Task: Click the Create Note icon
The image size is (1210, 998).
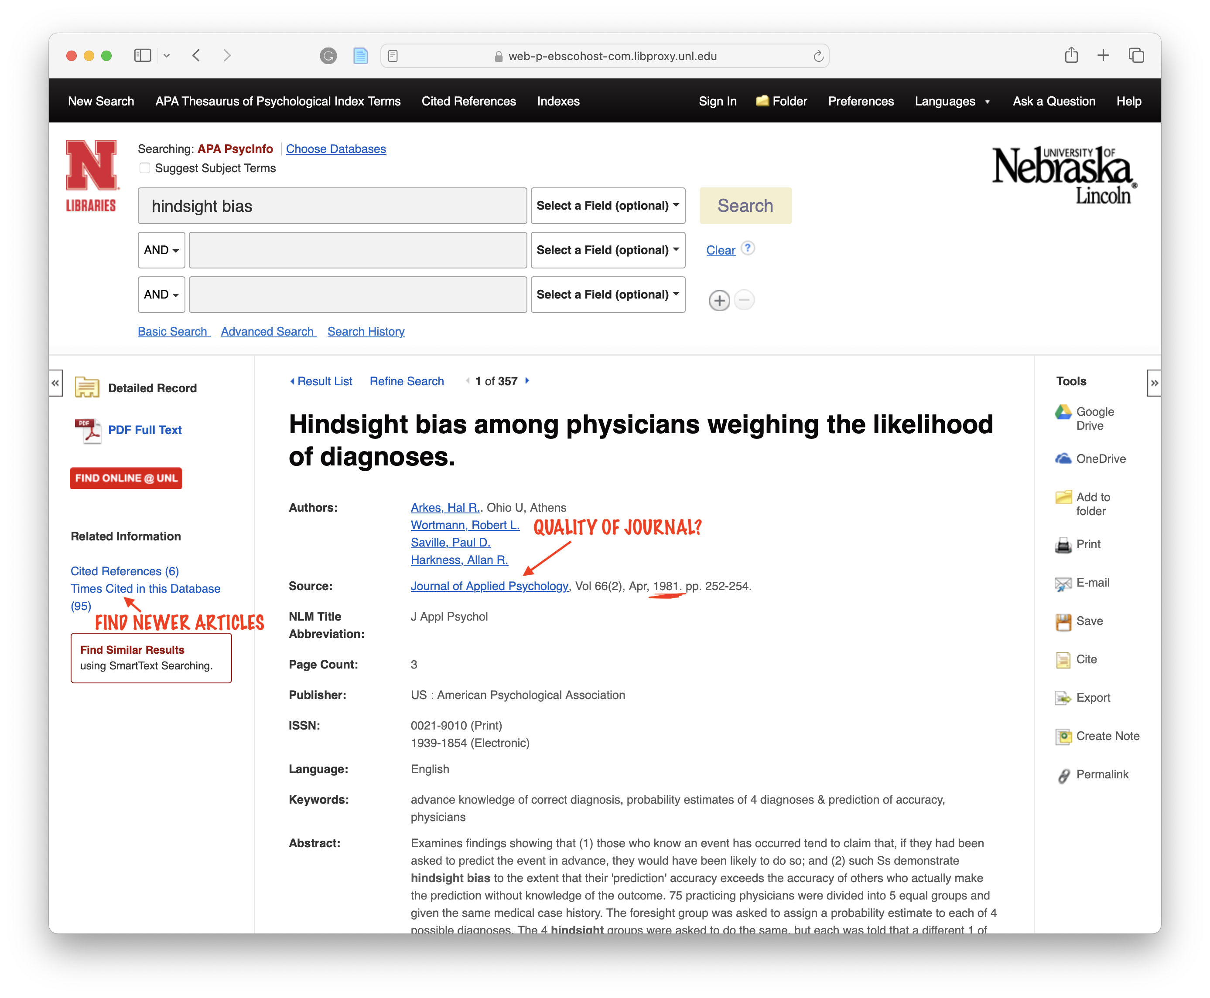Action: [1063, 737]
